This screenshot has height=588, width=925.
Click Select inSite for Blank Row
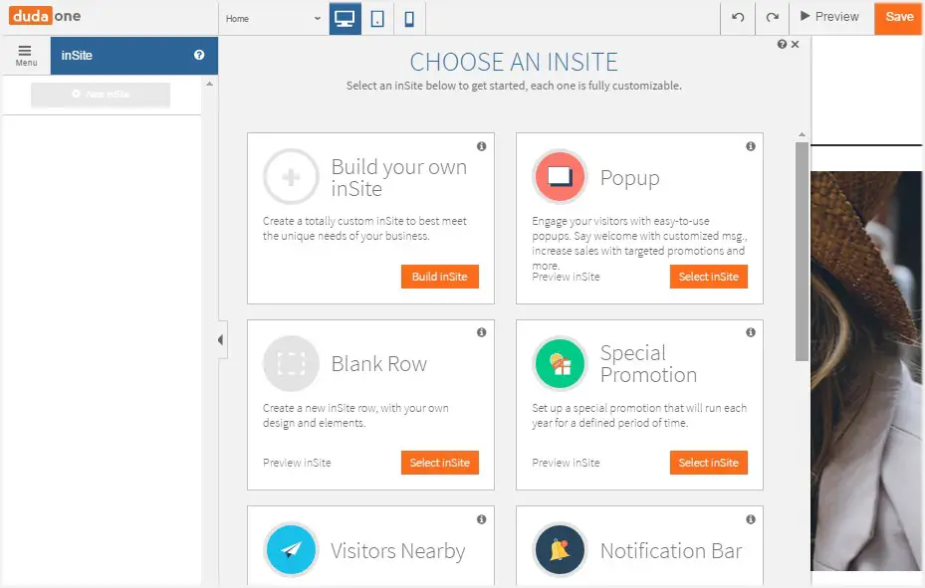point(439,463)
